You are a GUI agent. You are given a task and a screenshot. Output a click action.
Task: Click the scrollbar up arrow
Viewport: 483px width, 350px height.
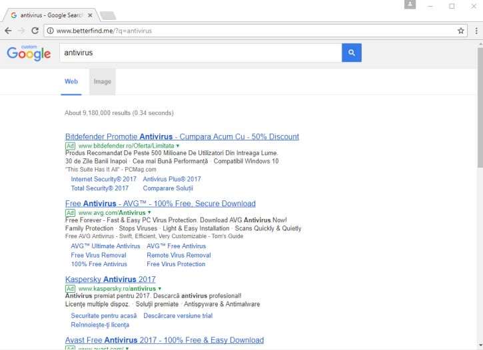tap(480, 44)
